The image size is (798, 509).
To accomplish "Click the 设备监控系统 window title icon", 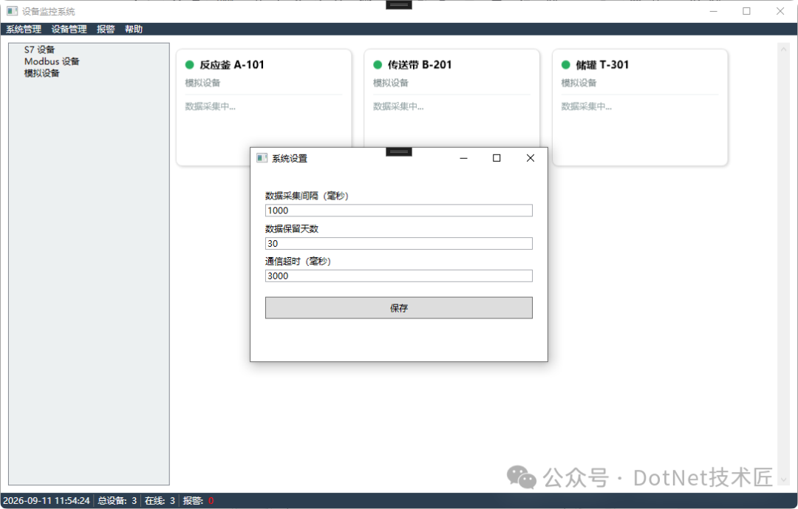I will (13, 10).
